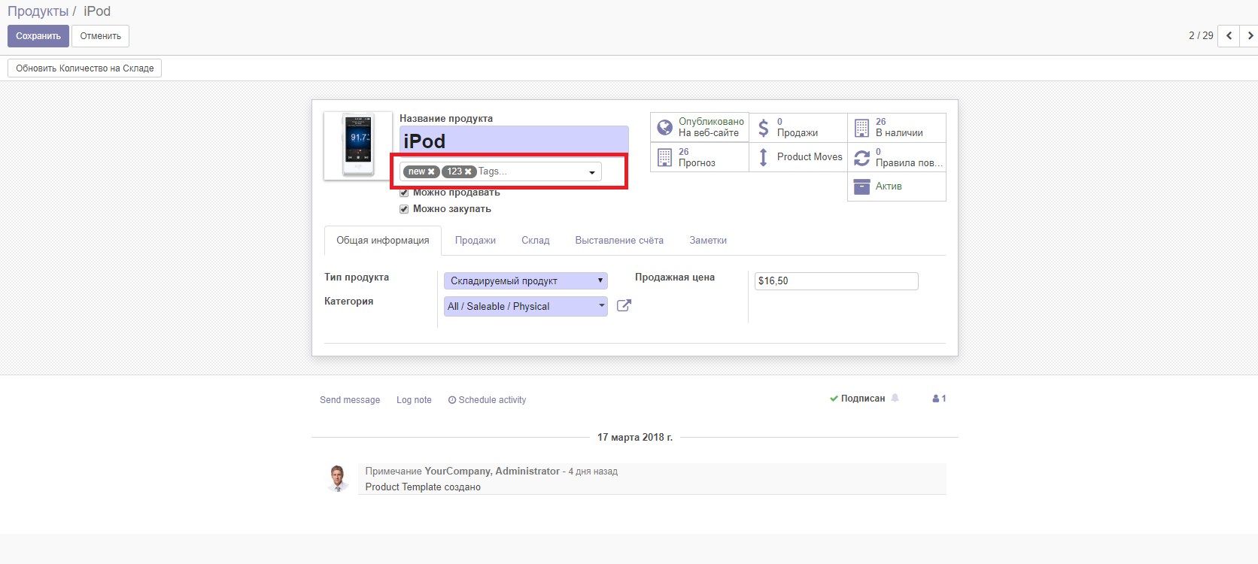The image size is (1258, 564).
Task: Click the Подписан following button
Action: (858, 399)
